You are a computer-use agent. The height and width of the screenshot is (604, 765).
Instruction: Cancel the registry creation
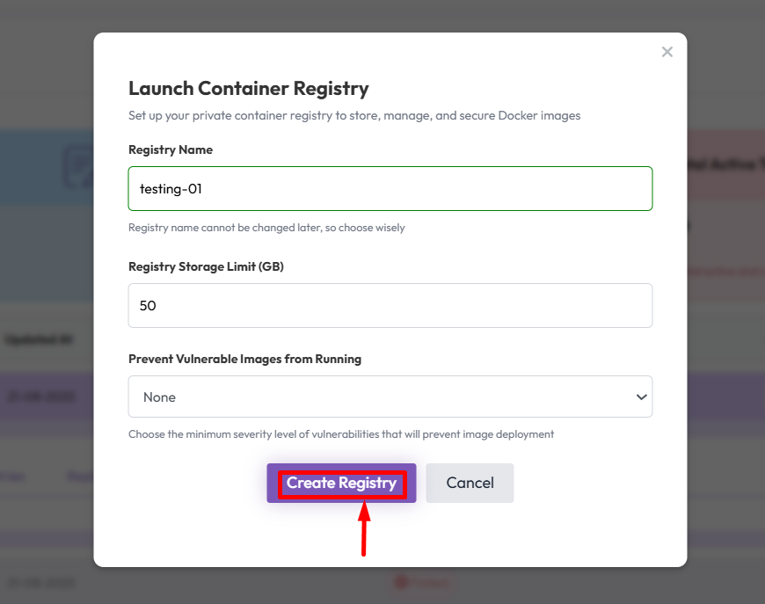(x=470, y=483)
